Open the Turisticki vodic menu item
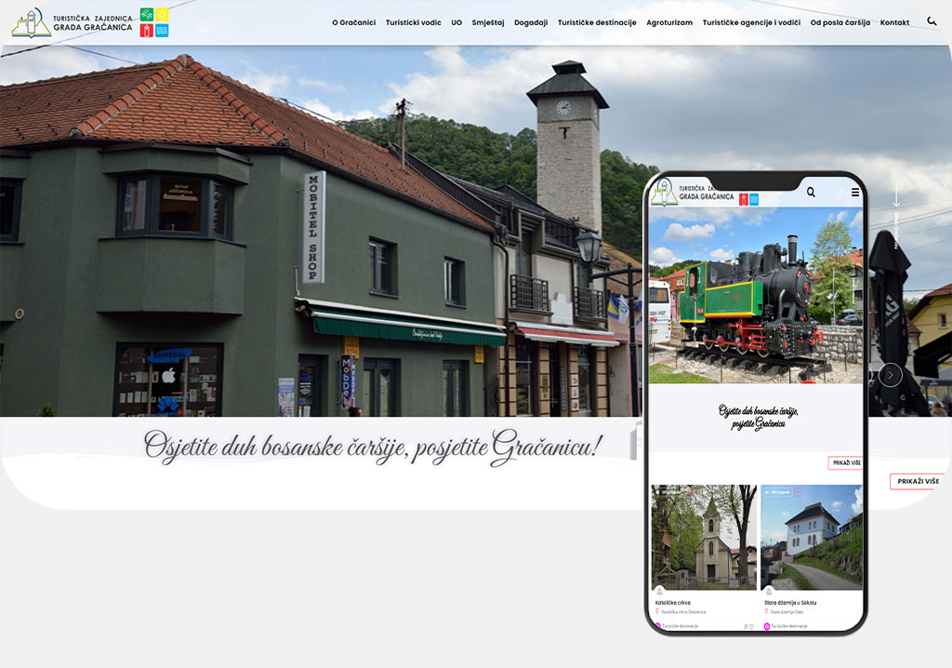 [x=413, y=22]
